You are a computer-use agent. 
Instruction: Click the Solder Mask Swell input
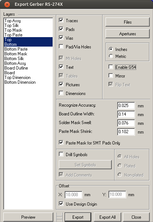pos(126,123)
